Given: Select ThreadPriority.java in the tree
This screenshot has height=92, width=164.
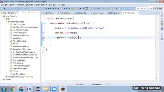Looking at the screenshot, I should click(x=20, y=68).
